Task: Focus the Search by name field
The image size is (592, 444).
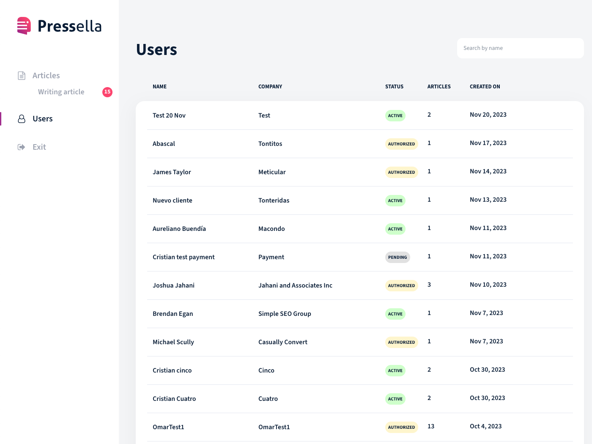Action: (x=520, y=48)
